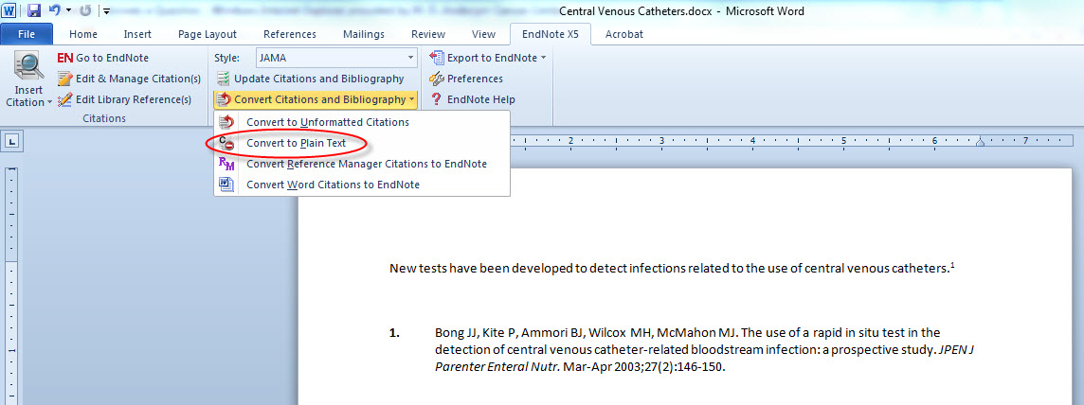Click Update Citations and Bibliography

click(311, 79)
